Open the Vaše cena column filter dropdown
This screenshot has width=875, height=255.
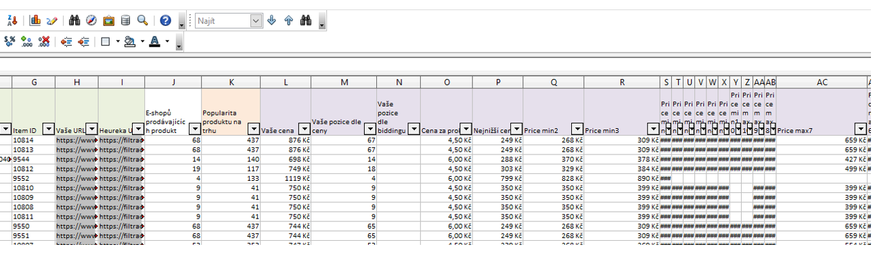[305, 129]
